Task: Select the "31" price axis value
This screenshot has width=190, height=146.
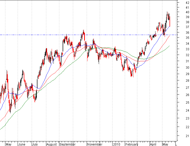Action: pos(187,61)
